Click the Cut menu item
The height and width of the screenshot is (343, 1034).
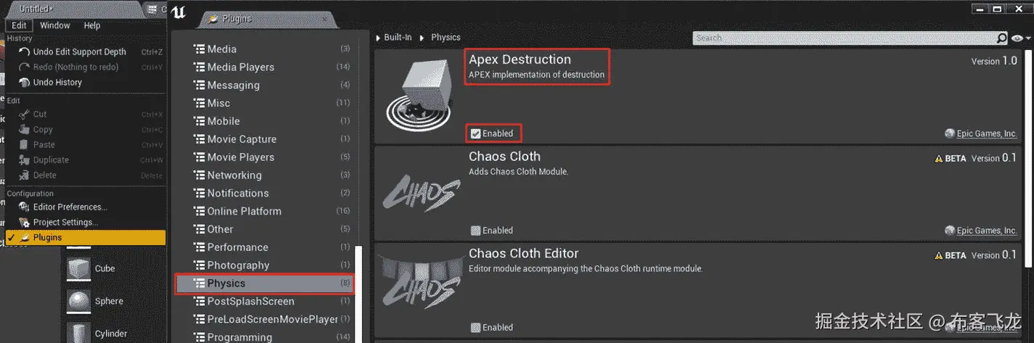86,114
